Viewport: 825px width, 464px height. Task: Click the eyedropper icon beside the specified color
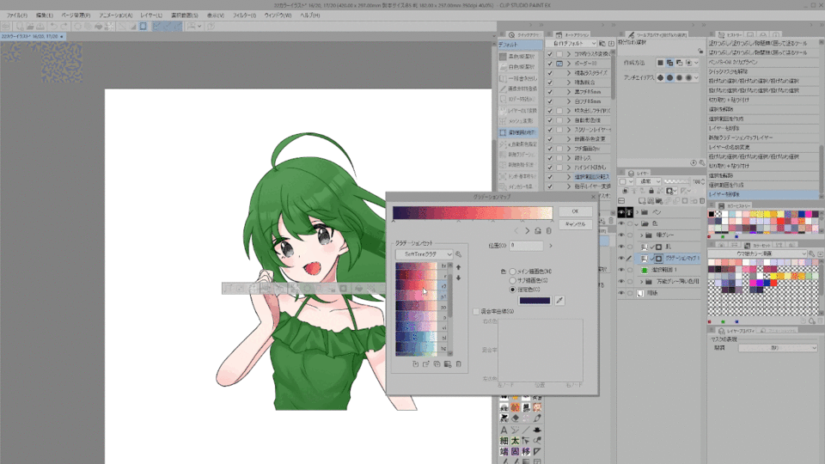click(x=559, y=301)
